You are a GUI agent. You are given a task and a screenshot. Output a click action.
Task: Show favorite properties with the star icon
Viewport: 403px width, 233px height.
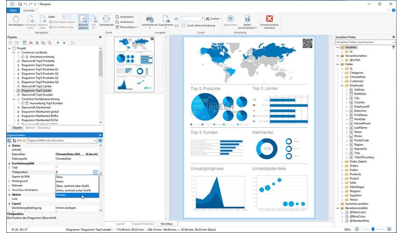tap(25, 141)
